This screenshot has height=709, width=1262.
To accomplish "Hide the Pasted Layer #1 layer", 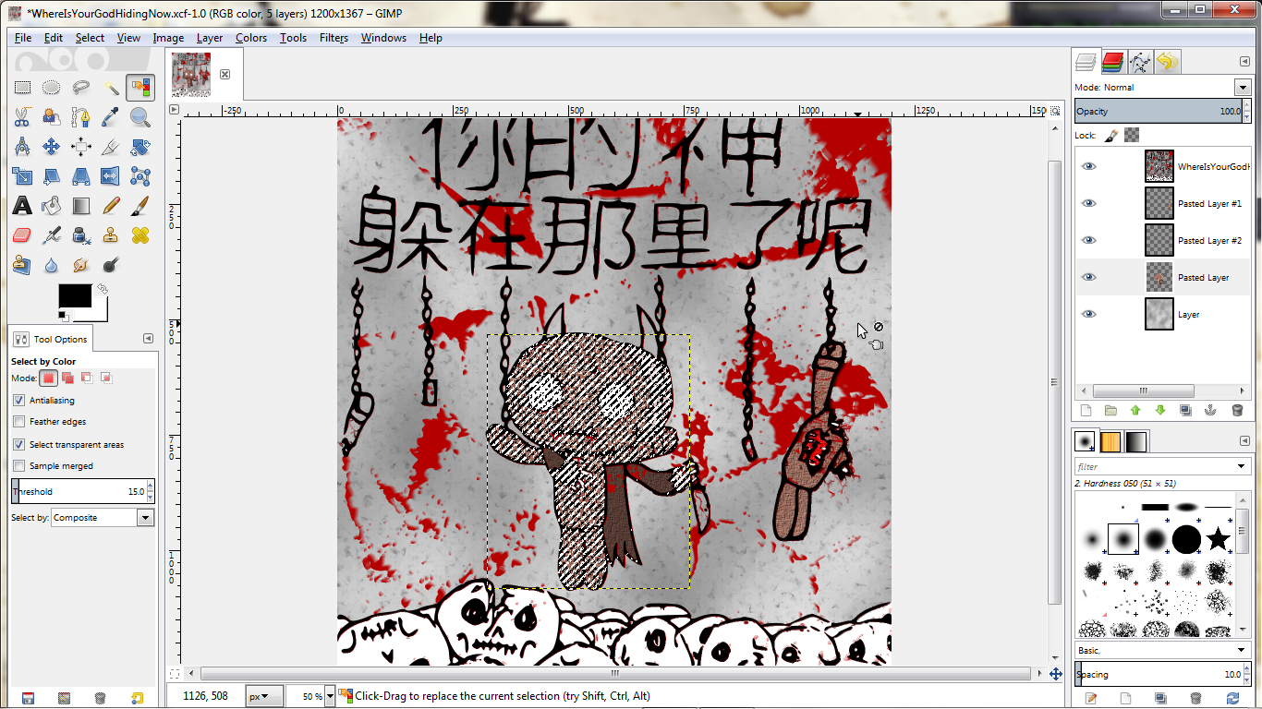I will coord(1089,203).
